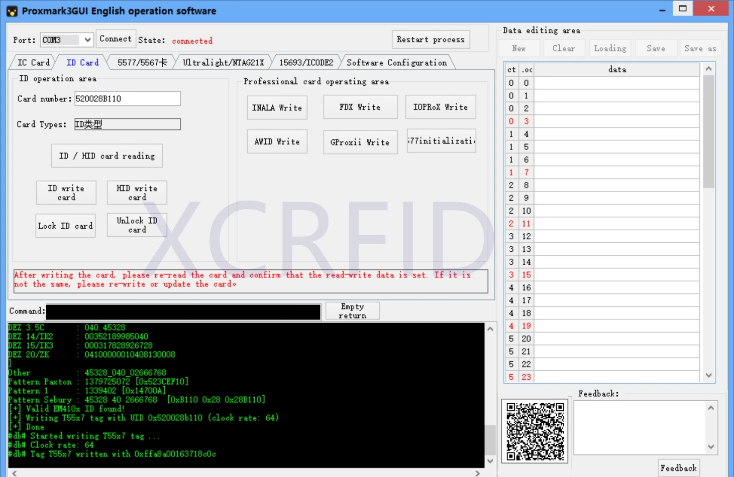Switch to the Ultralight/NTAG21X tab
Image resolution: width=734 pixels, height=477 pixels.
pyautogui.click(x=223, y=63)
